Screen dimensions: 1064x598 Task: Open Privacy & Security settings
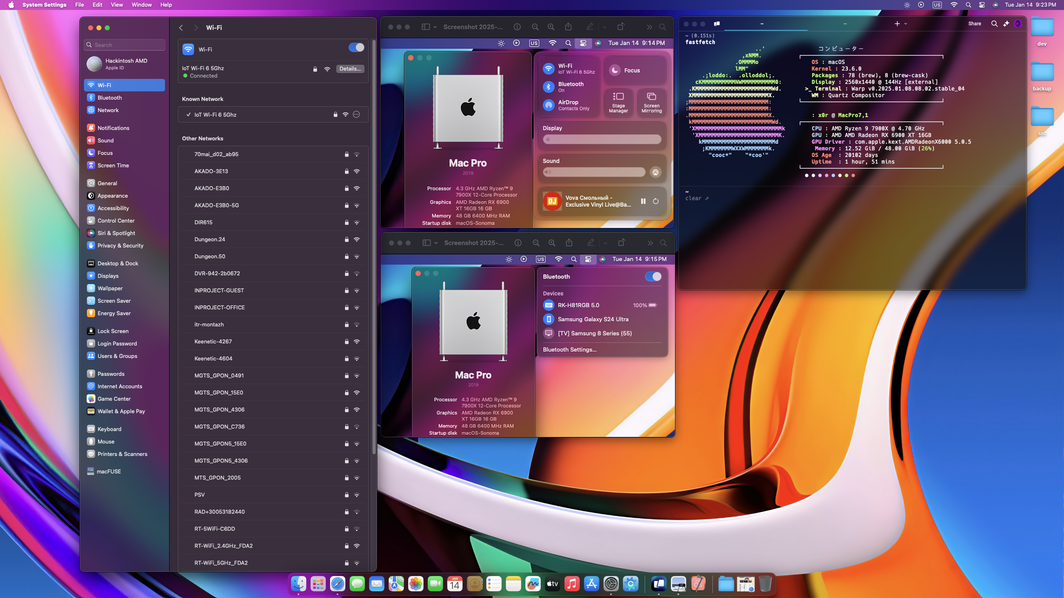tap(120, 245)
